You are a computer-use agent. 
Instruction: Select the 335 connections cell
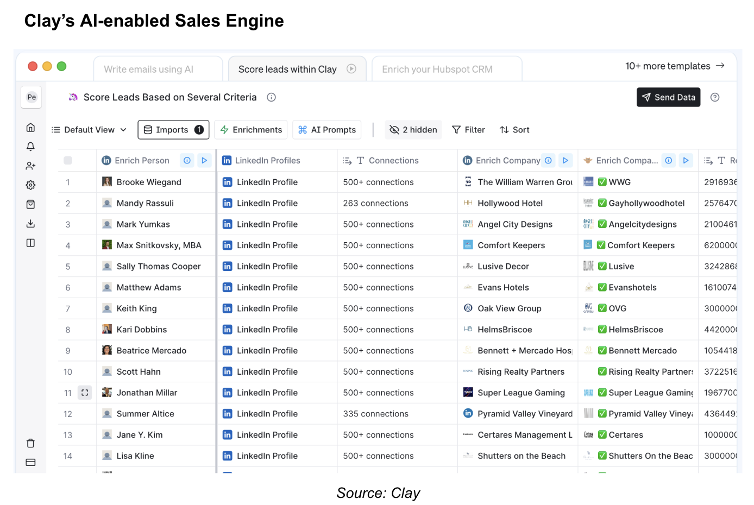pos(397,414)
